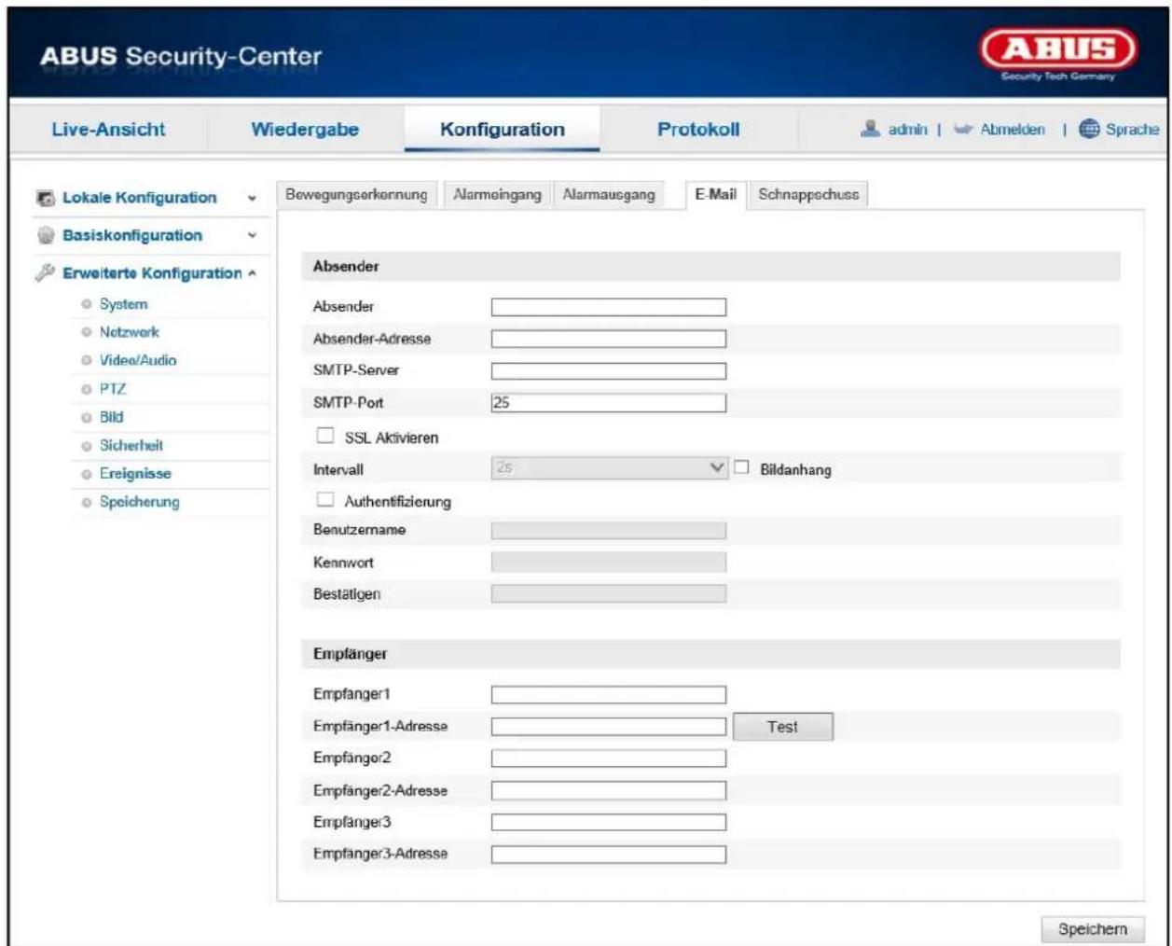
Task: Tick the Bildanhang checkbox
Action: pyautogui.click(x=741, y=468)
